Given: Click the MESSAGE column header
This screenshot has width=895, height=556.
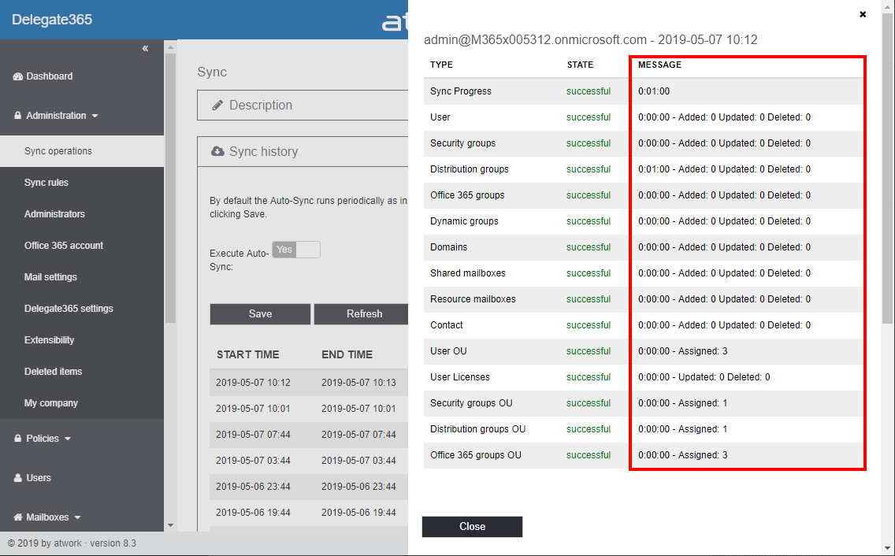Looking at the screenshot, I should tap(660, 65).
